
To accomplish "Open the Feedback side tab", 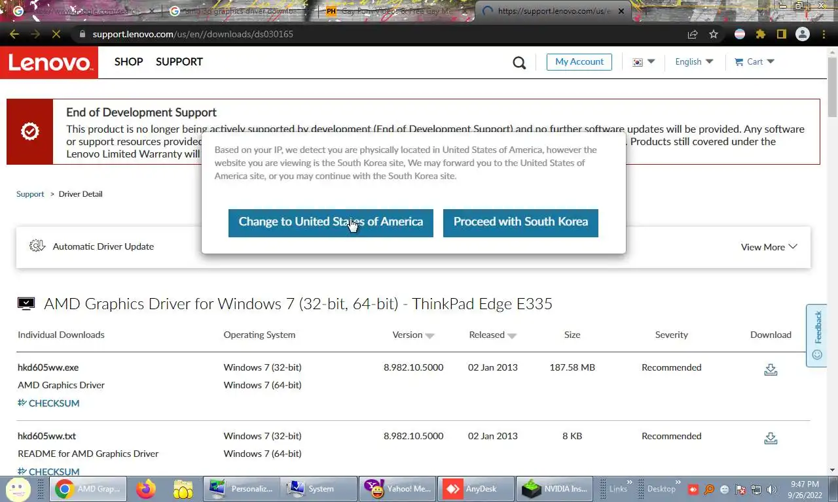I will click(x=816, y=335).
